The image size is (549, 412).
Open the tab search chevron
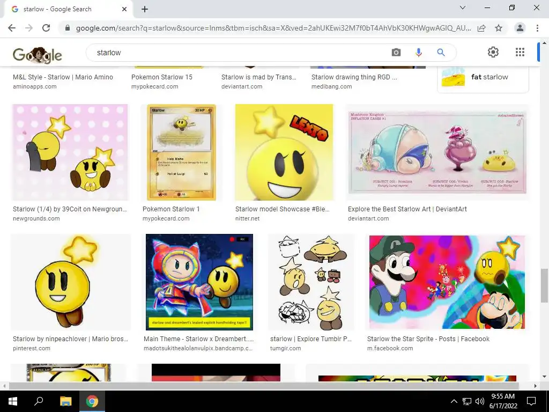click(x=463, y=8)
